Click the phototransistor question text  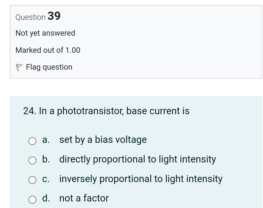[x=114, y=111]
